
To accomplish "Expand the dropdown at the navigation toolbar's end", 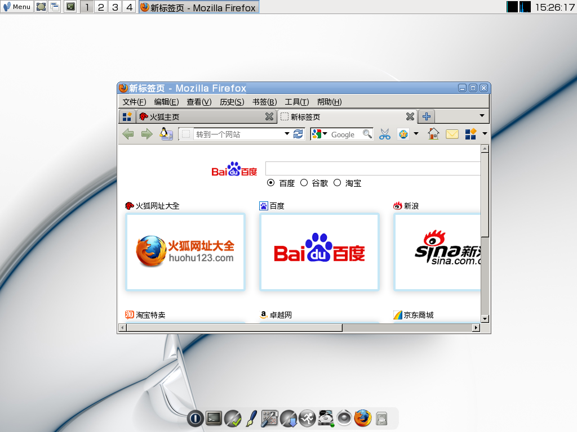I will (485, 134).
